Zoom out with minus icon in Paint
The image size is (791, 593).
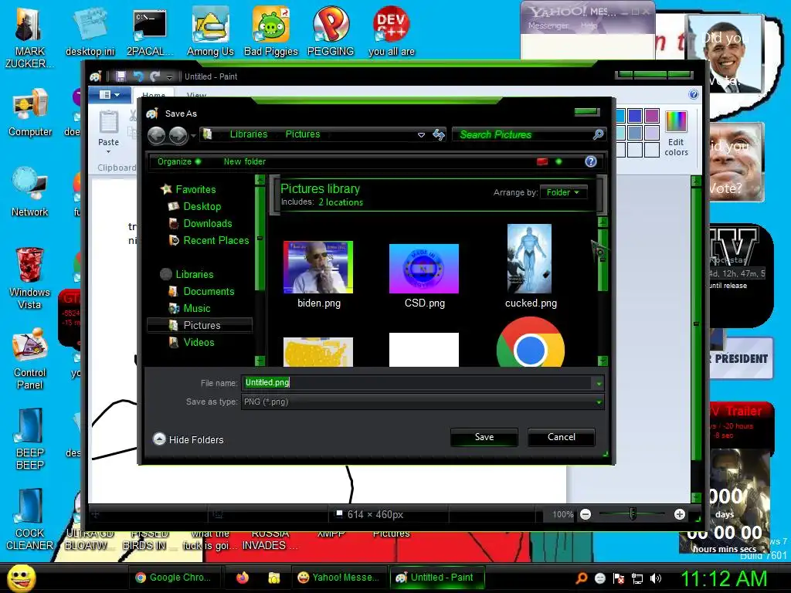coord(586,514)
